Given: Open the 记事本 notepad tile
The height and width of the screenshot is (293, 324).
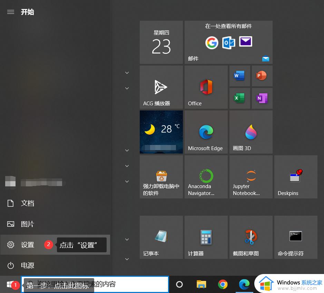Looking at the screenshot, I should click(161, 237).
